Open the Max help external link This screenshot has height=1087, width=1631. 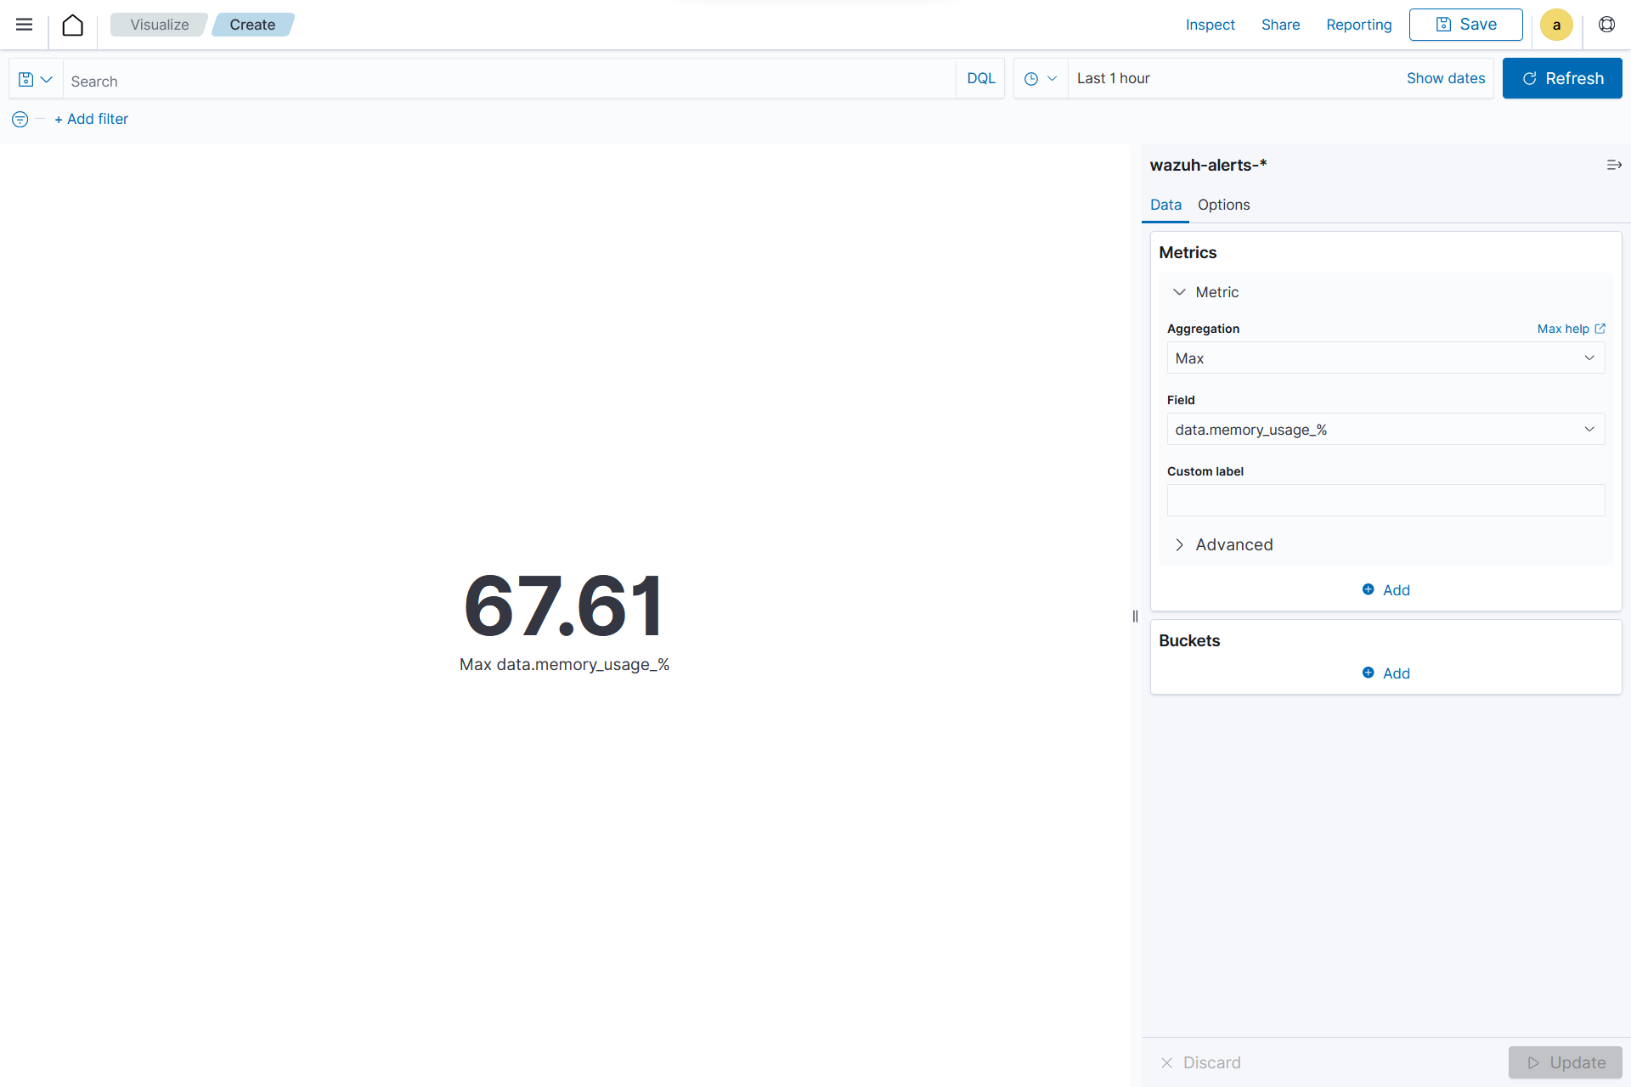(1571, 329)
